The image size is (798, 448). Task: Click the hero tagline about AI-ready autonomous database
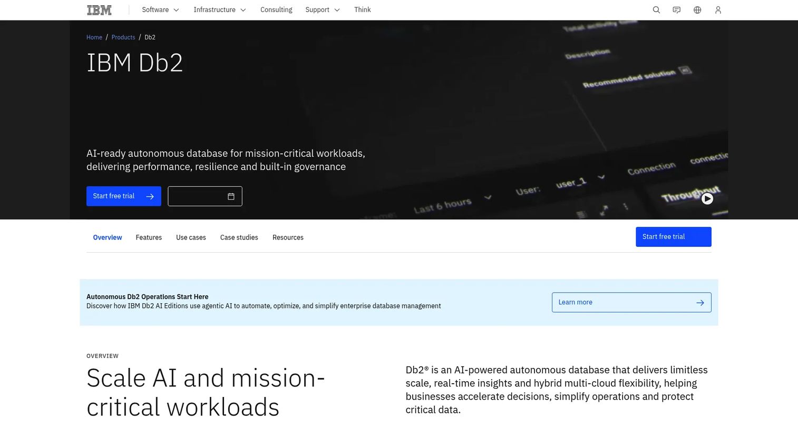[x=226, y=160]
